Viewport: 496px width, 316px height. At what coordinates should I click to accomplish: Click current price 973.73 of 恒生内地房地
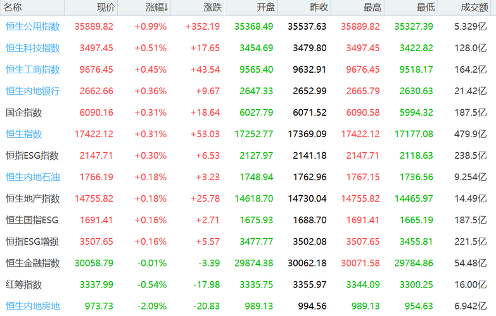coord(99,306)
